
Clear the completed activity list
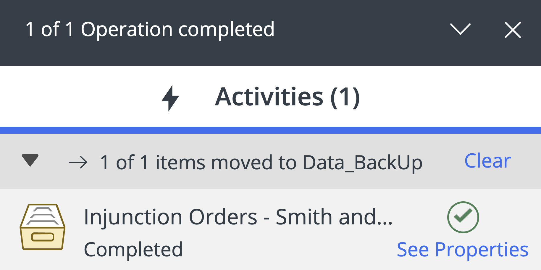(487, 161)
